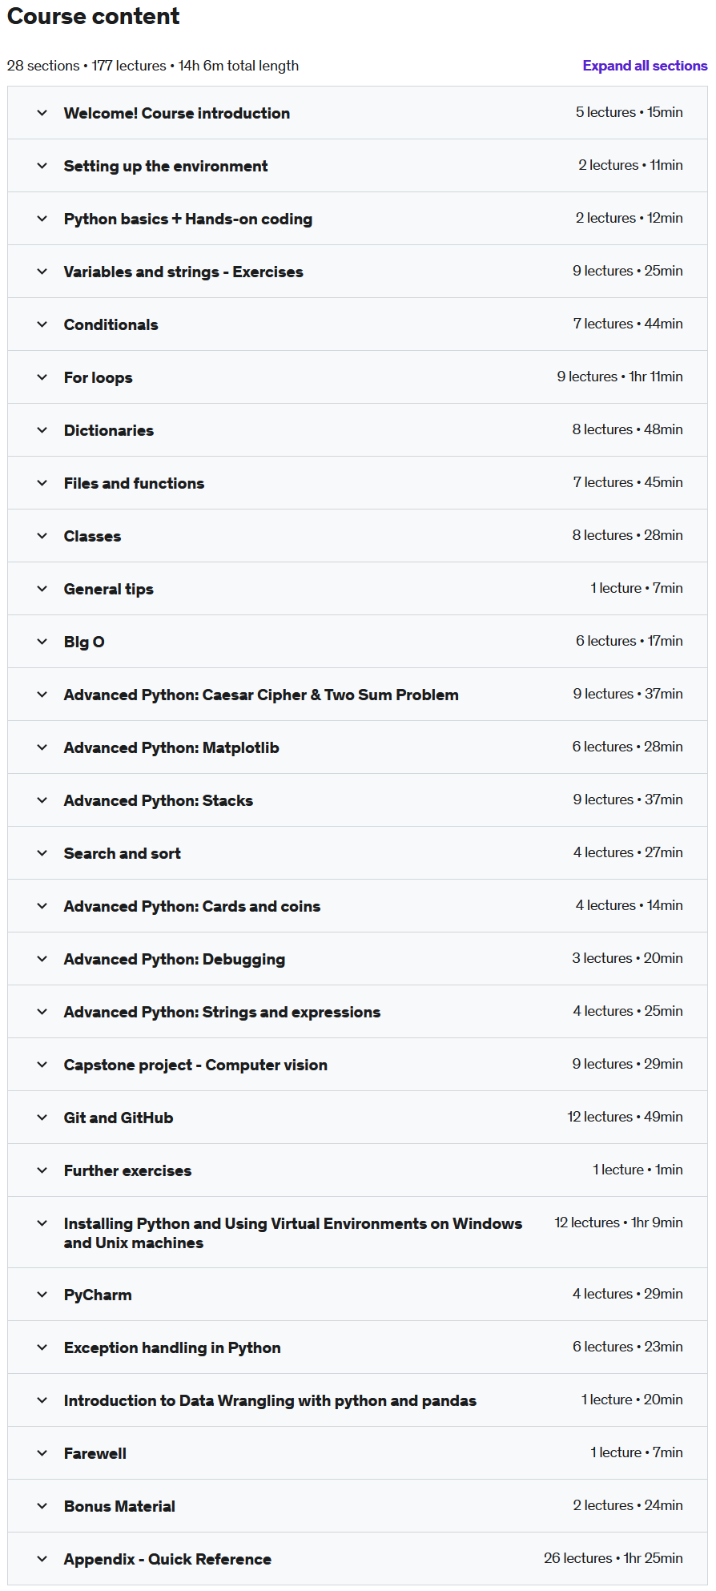Click the Farewell section title
Screen dimensions: 716x1591
(x=95, y=1453)
